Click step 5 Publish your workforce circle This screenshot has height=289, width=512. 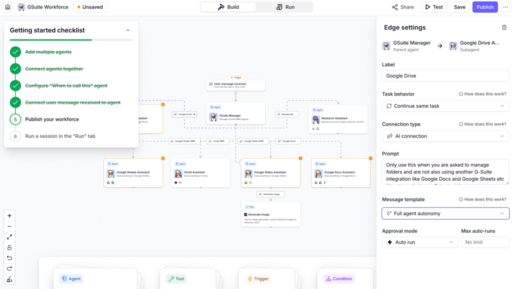(15, 119)
